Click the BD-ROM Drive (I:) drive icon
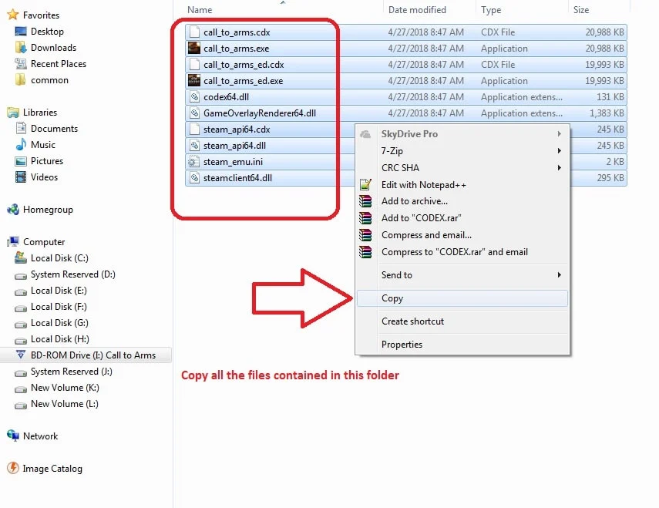 pos(22,355)
